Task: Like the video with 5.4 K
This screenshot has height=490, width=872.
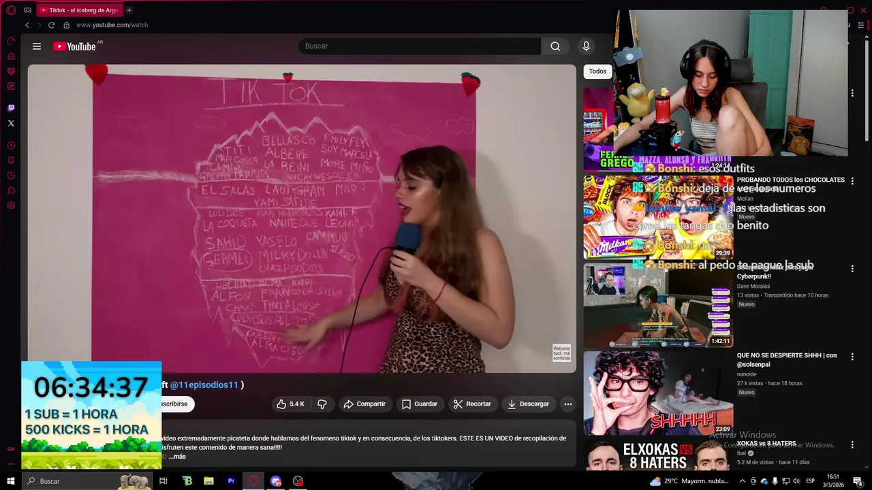Action: (x=291, y=404)
